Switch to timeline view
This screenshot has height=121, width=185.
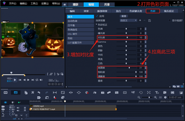pyautogui.click(x=16, y=93)
